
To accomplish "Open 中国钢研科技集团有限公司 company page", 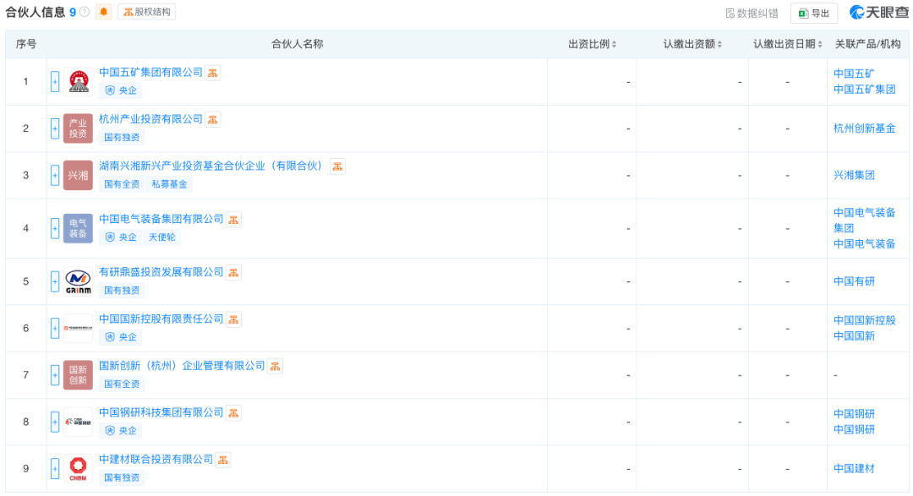I will (x=161, y=412).
